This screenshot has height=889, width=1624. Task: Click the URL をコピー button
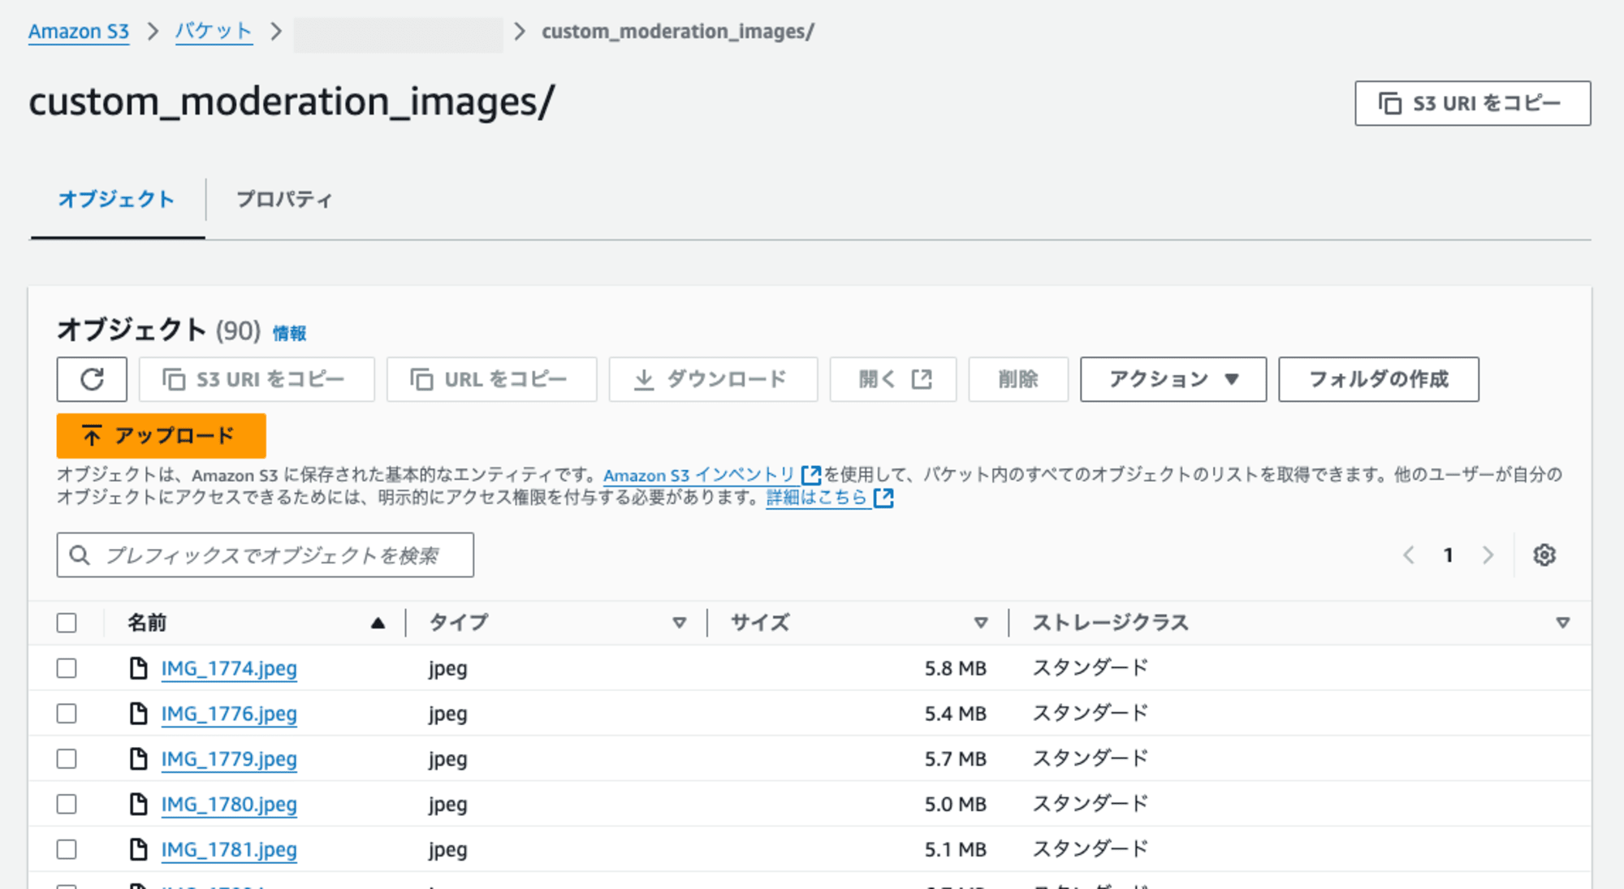coord(491,379)
